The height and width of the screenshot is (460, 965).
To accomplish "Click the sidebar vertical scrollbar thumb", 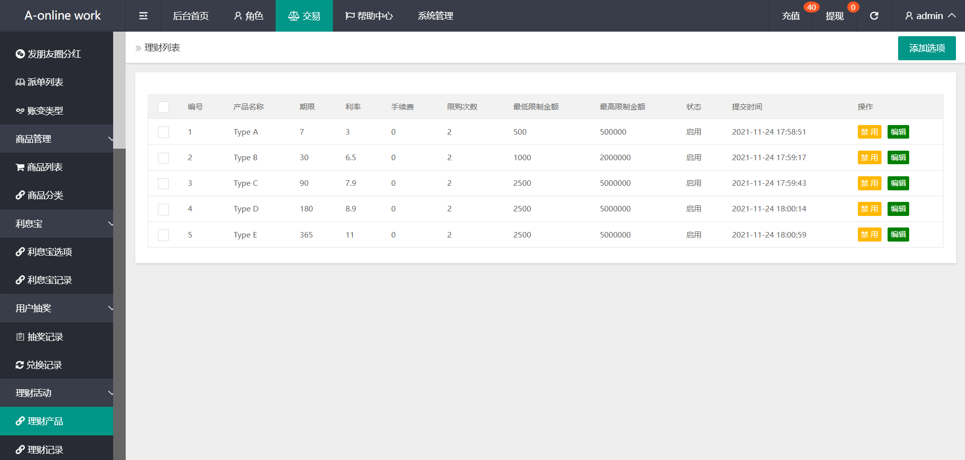I will click(119, 90).
